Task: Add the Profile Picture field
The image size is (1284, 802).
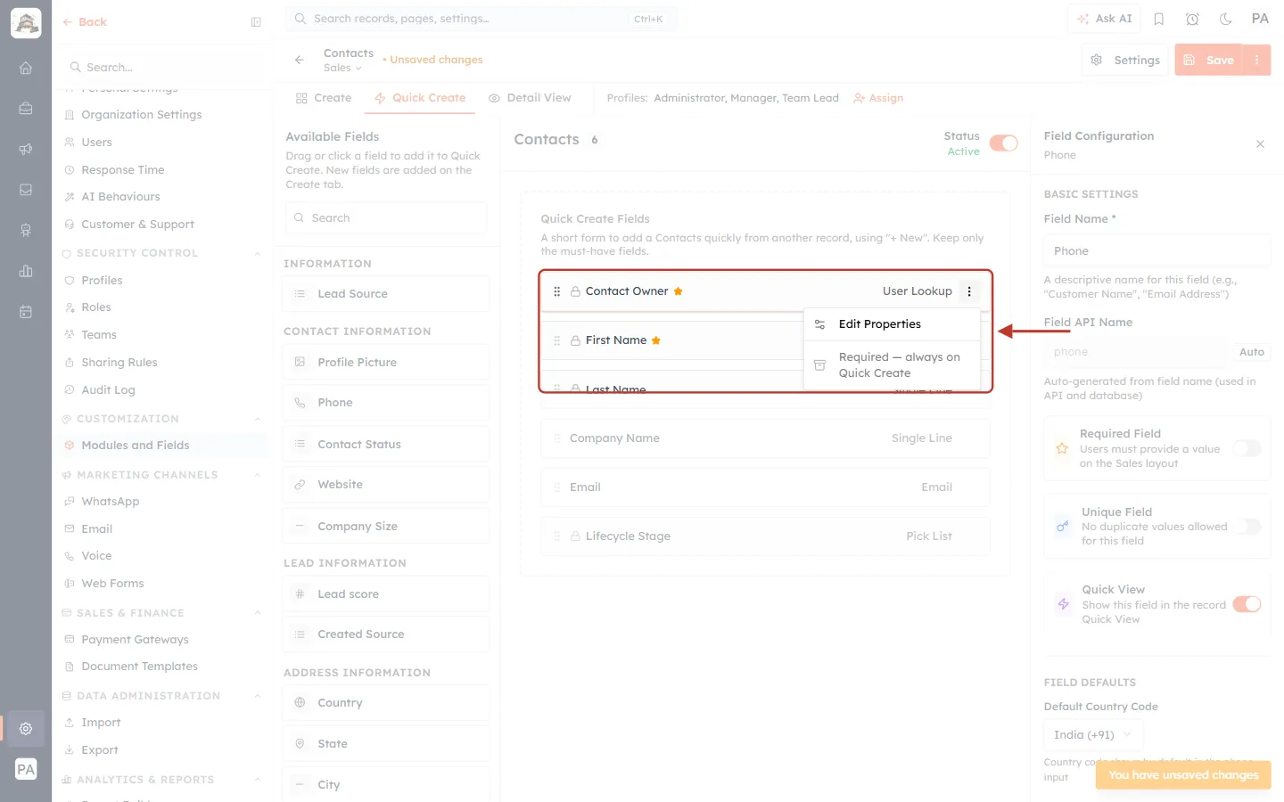Action: pyautogui.click(x=386, y=363)
